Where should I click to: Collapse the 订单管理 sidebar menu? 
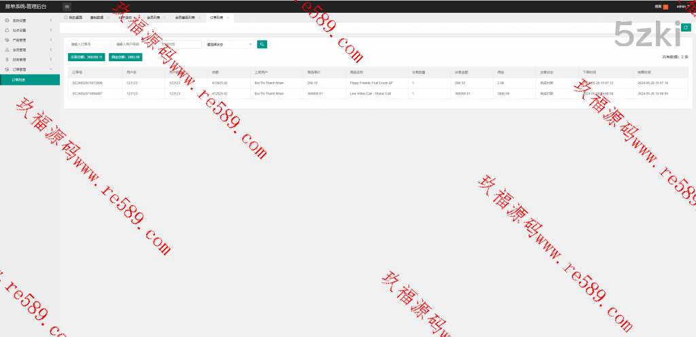click(51, 69)
